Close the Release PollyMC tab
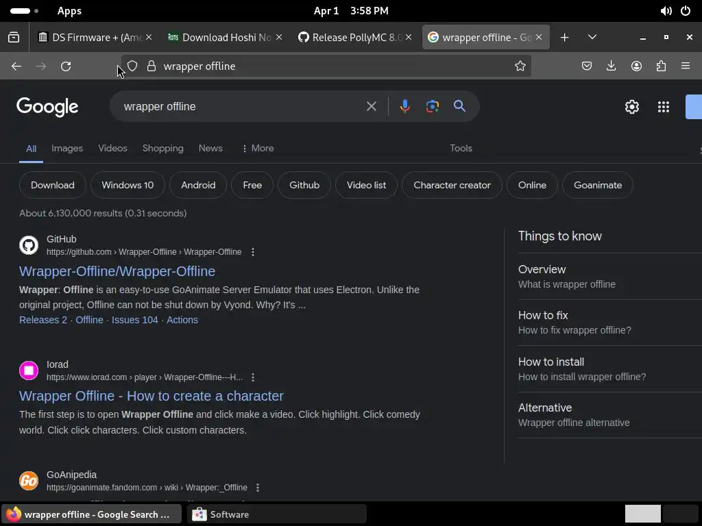 [x=409, y=37]
